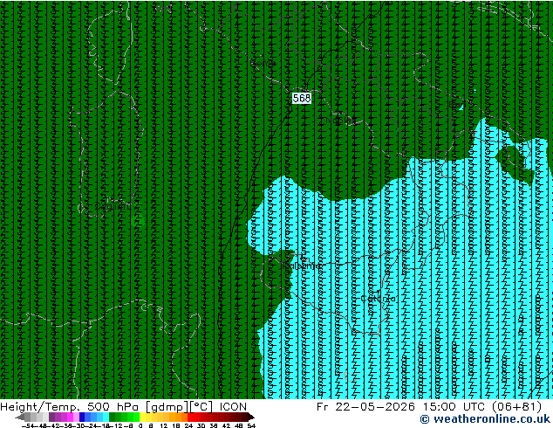
Task: Open the weatheronline.co.uk link
Action: (x=486, y=419)
